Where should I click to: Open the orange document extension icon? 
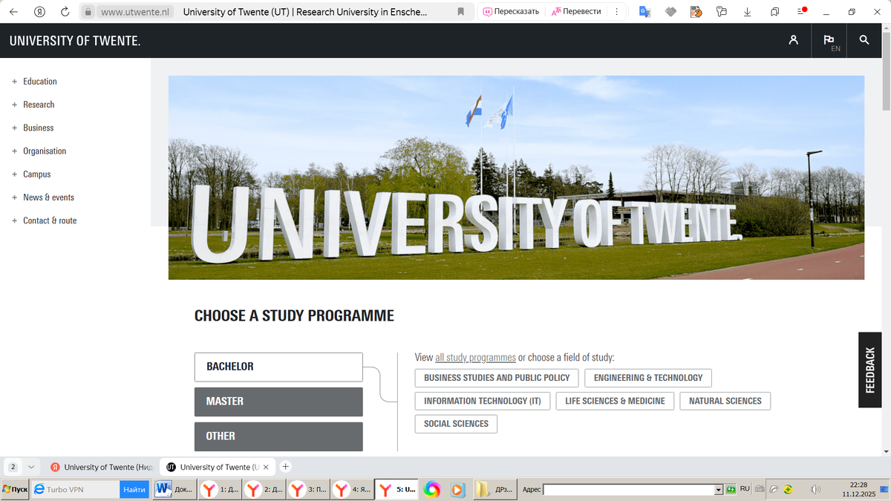tap(696, 12)
